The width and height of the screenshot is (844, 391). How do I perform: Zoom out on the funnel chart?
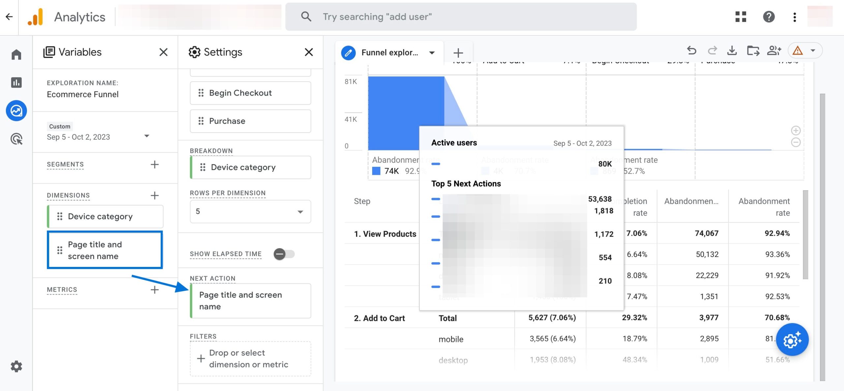(796, 143)
